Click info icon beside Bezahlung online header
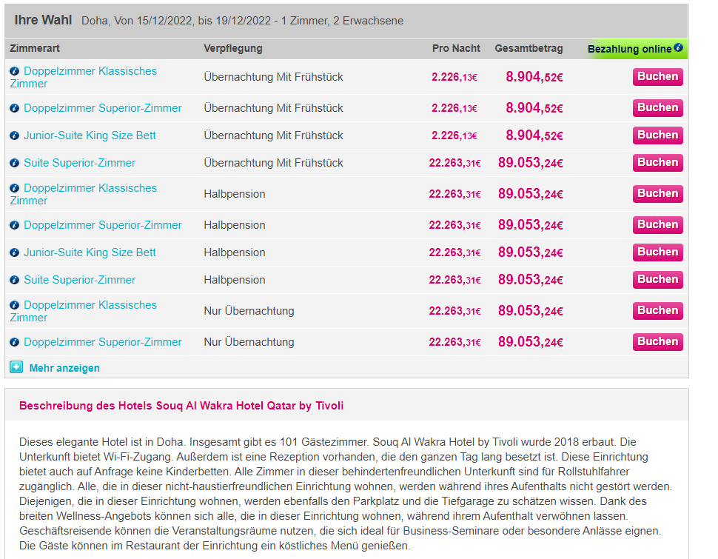Screen dimensions: 718x559 (x=677, y=49)
